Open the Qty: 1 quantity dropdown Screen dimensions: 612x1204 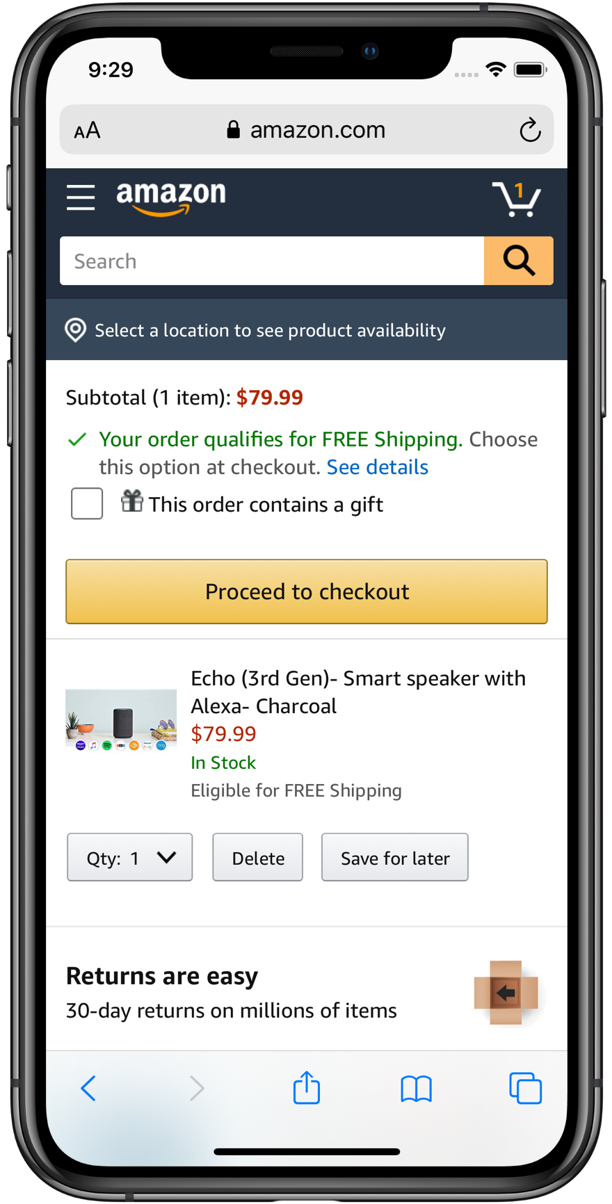(129, 857)
